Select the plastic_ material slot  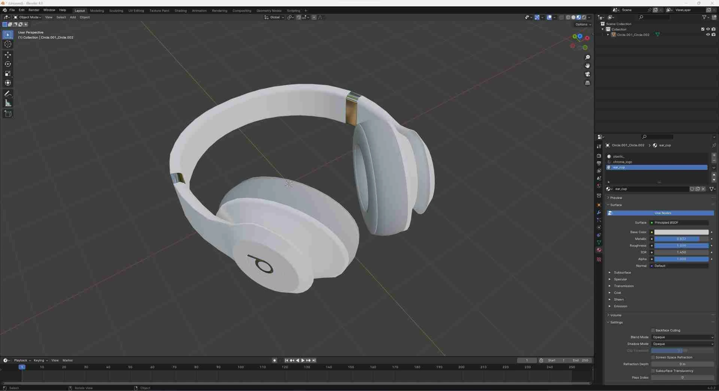coord(657,156)
